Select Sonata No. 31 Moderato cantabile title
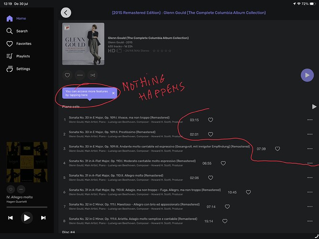The width and height of the screenshot is (319, 239). click(132, 161)
